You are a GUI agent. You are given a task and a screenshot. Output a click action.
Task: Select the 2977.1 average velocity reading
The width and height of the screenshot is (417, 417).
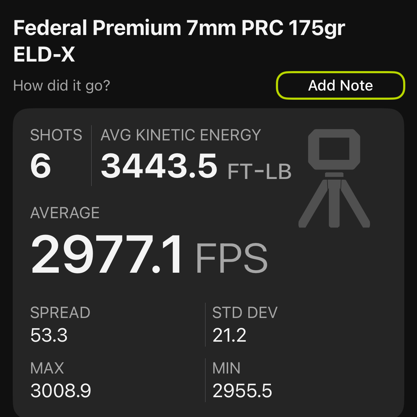(108, 255)
